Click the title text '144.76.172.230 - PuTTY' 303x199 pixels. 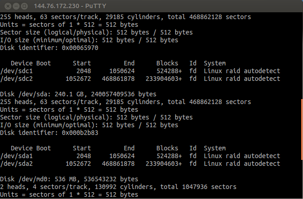pyautogui.click(x=70, y=6)
